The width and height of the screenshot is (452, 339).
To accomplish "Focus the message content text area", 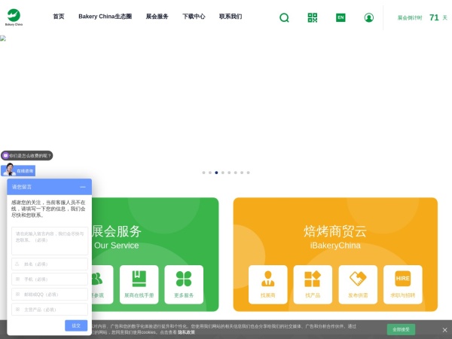I will click(50, 241).
